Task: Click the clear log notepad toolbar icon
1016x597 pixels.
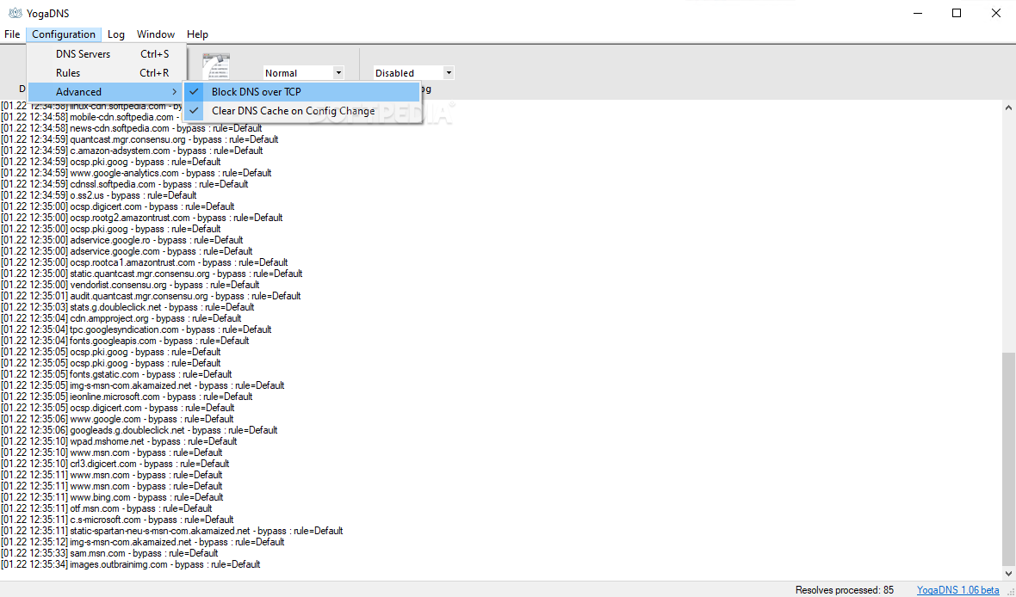Action: coord(216,67)
